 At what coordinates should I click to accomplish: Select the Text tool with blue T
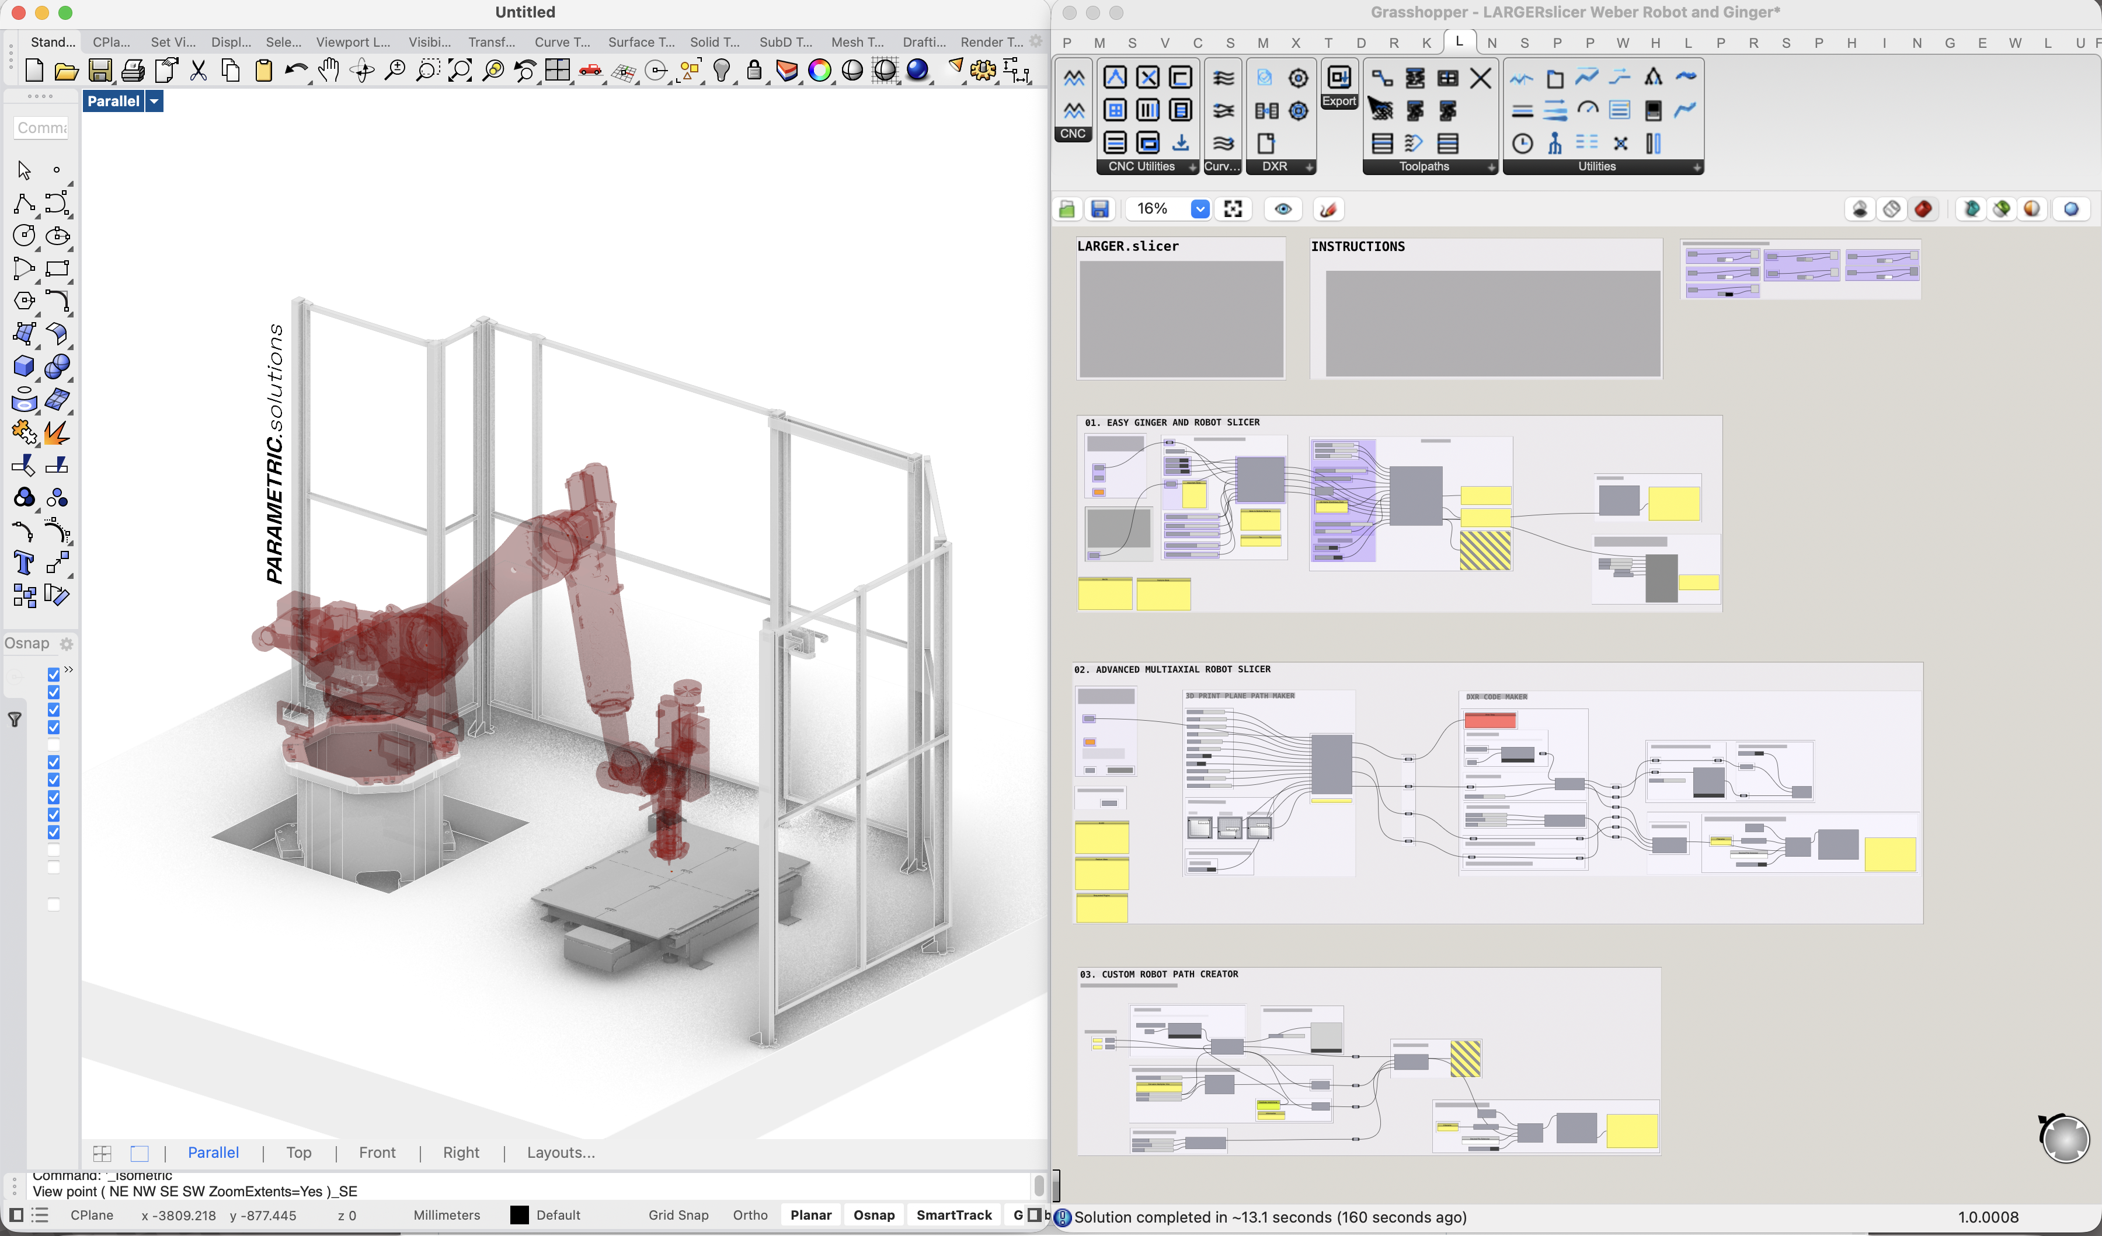24,563
